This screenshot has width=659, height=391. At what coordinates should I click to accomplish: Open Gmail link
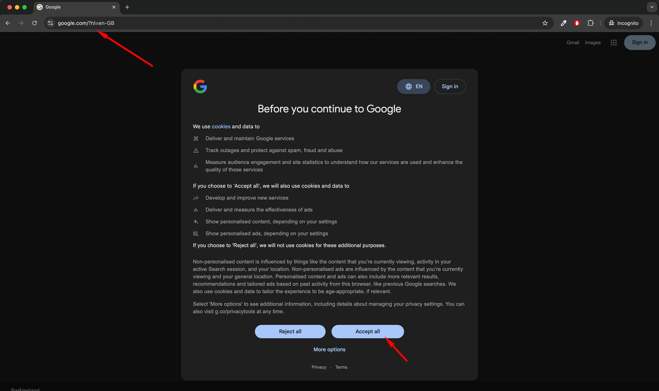(573, 43)
